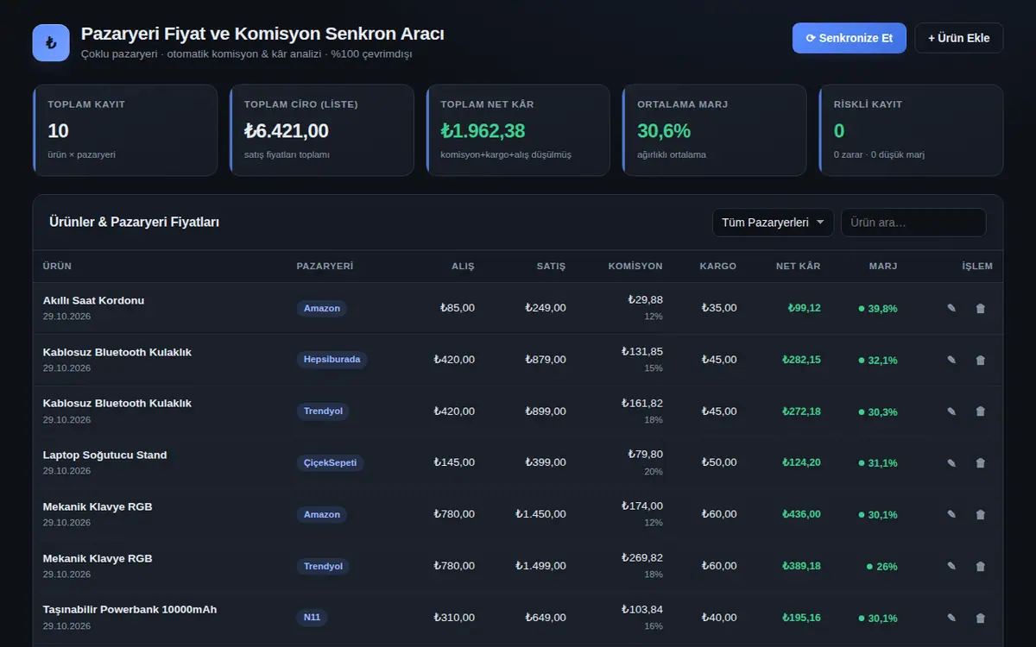Viewport: 1036px width, 647px height.
Task: Click the Ortalama Marj value 30,6%
Action: point(664,131)
